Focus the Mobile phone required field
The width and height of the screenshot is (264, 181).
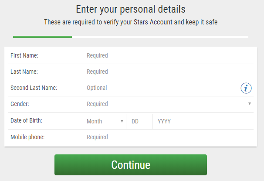click(x=166, y=137)
